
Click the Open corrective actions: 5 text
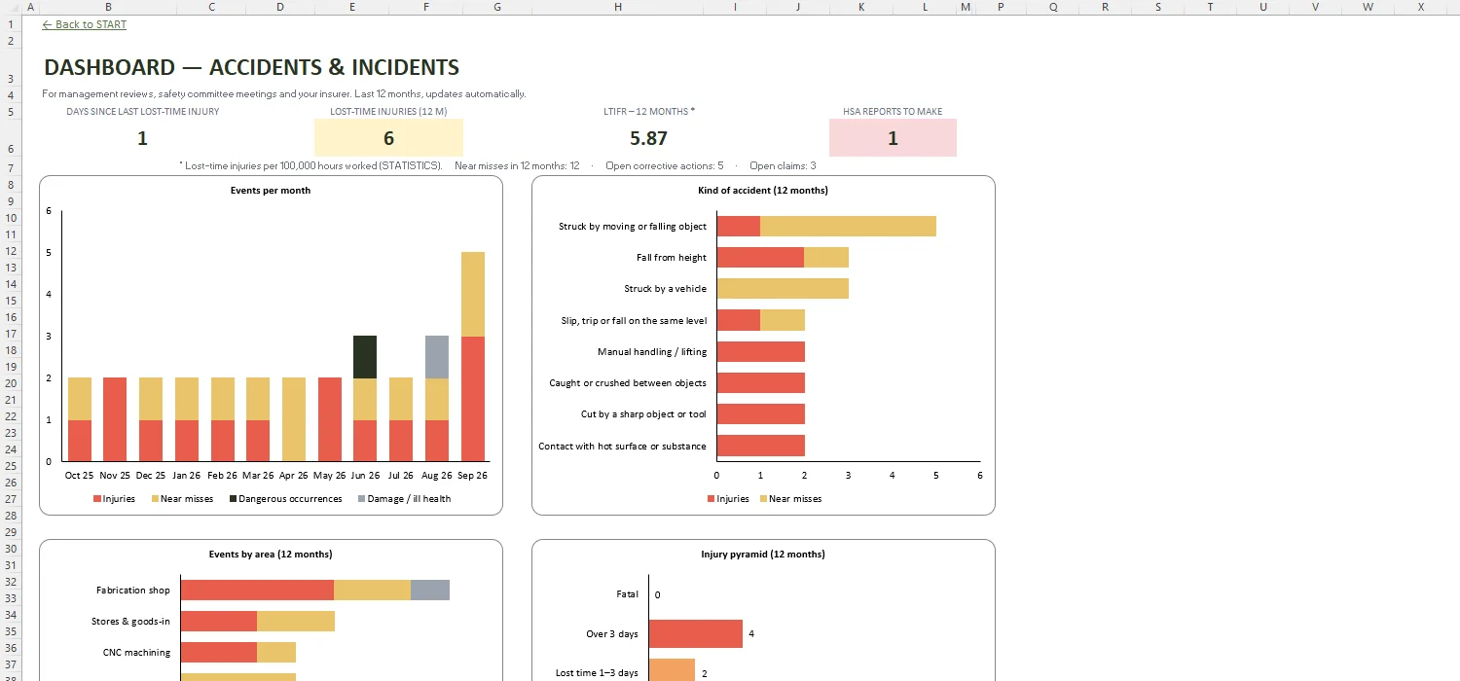[x=665, y=166]
